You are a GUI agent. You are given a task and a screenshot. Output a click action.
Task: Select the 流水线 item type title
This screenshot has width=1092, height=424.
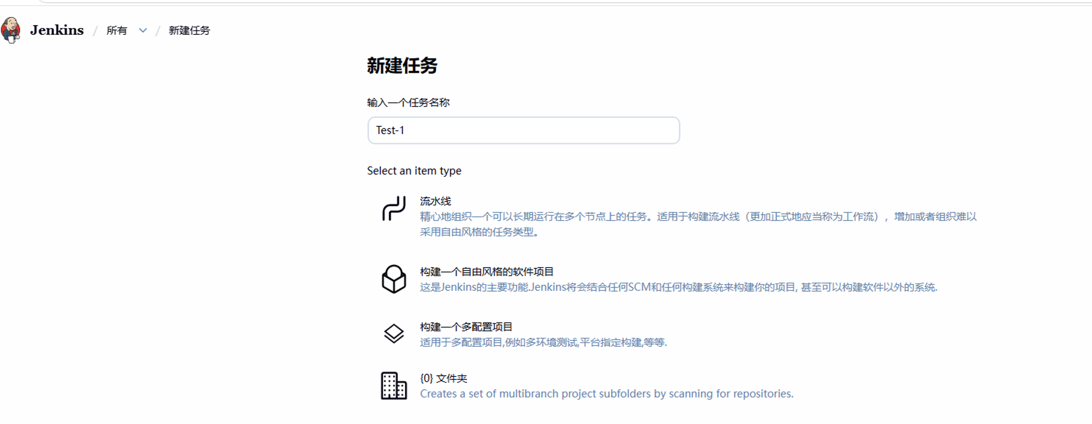tap(435, 201)
